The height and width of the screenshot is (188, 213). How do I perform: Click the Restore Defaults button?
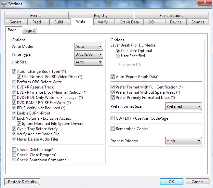click(x=22, y=182)
